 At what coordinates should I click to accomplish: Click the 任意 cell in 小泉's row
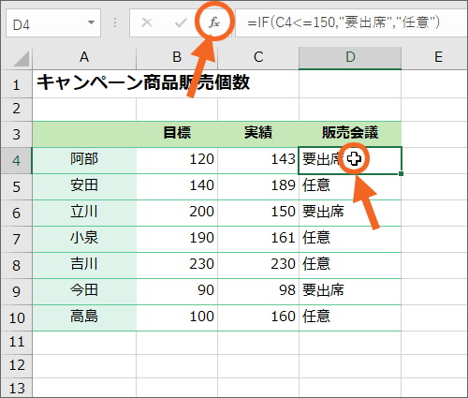(350, 239)
